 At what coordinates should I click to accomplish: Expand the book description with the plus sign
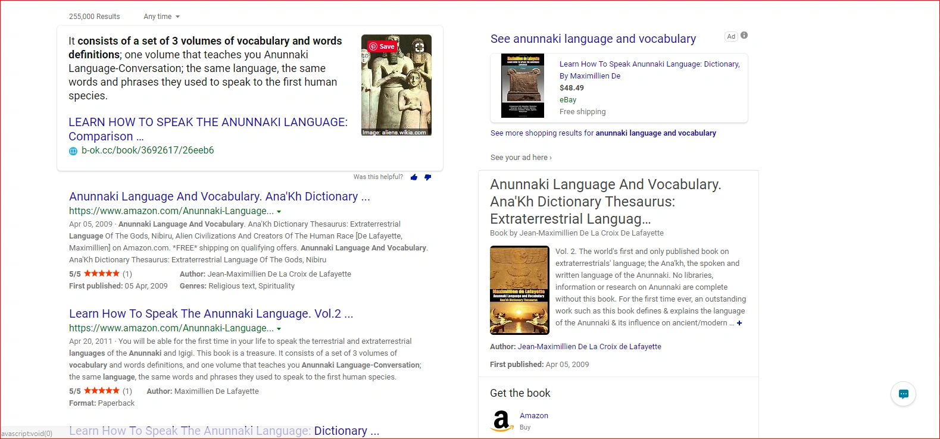[739, 323]
